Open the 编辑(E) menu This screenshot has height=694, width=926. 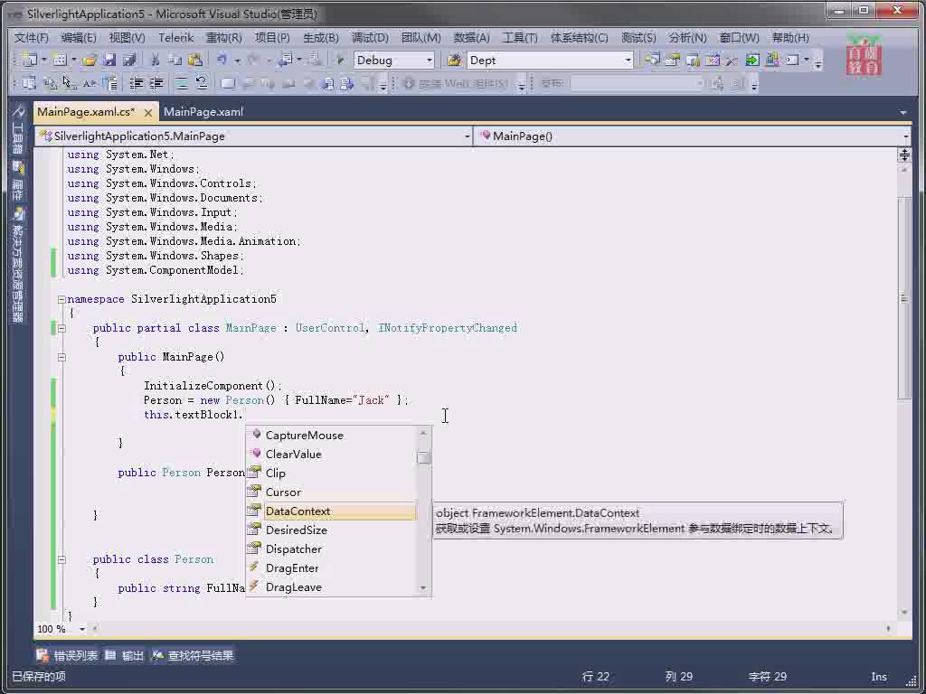point(79,38)
